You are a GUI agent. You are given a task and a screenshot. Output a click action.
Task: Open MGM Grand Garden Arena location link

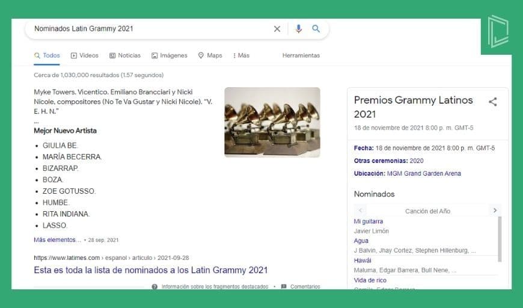[x=424, y=173]
